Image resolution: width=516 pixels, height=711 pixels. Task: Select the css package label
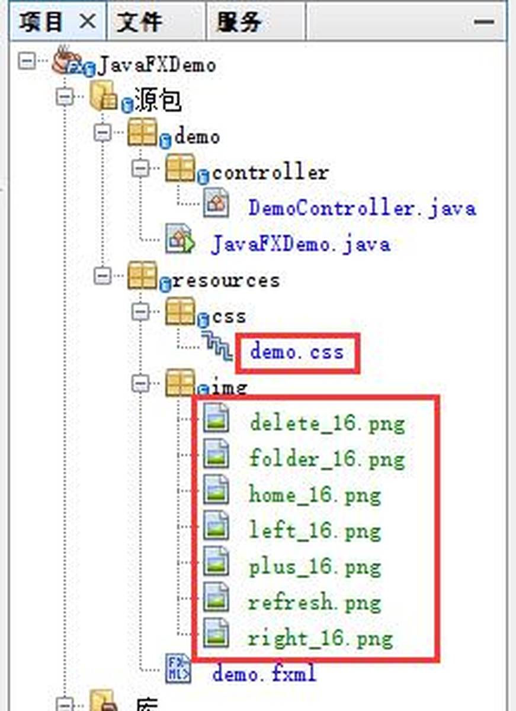coord(229,317)
